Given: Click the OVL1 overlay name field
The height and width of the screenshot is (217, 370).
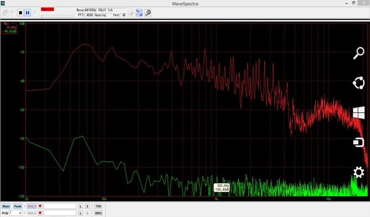Looking at the screenshot, I should [x=60, y=206].
